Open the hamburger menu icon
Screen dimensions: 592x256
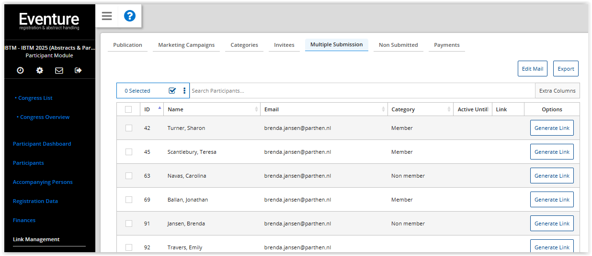coord(107,16)
